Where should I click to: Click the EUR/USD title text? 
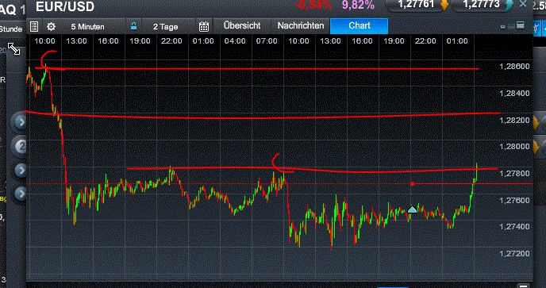tap(65, 6)
